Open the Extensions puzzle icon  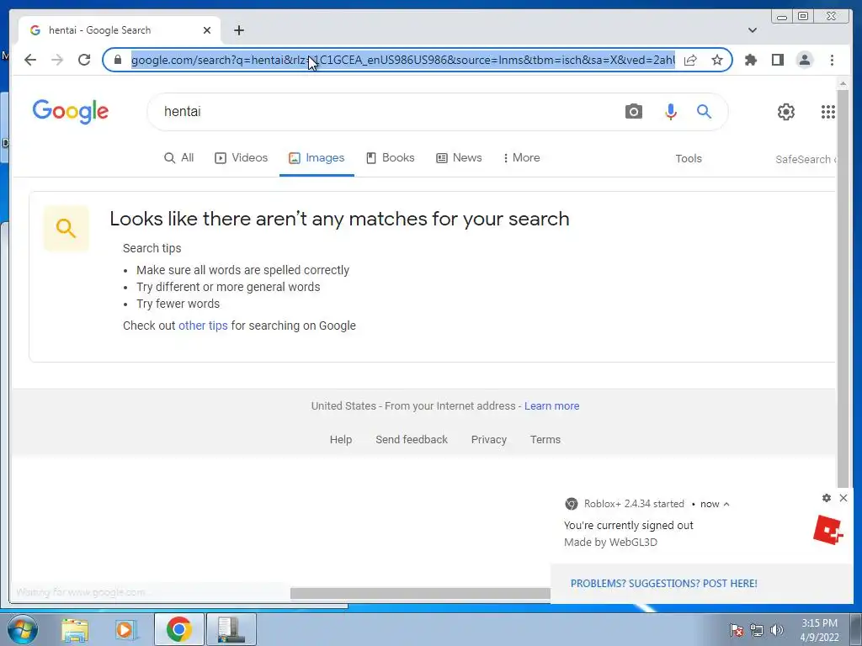pyautogui.click(x=750, y=60)
